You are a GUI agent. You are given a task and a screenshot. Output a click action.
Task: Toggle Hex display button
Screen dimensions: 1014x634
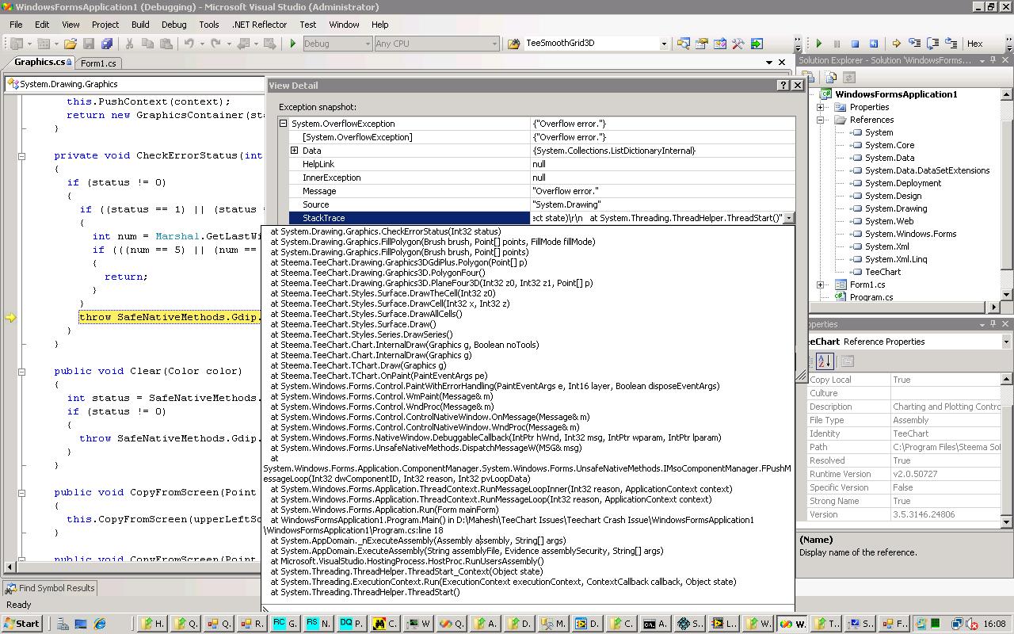[x=975, y=44]
